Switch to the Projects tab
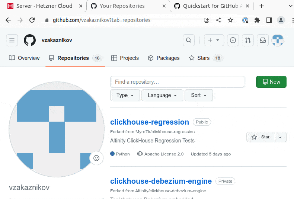 tap(125, 58)
